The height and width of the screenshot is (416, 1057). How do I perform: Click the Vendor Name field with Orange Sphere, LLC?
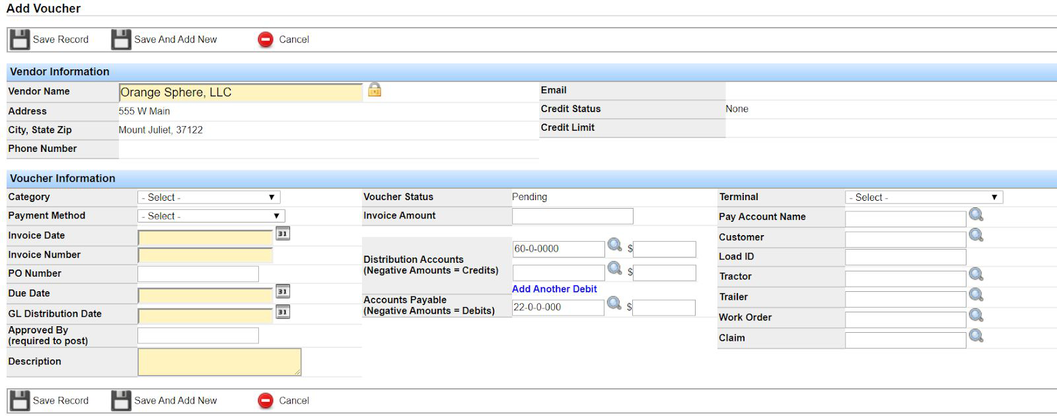[240, 92]
